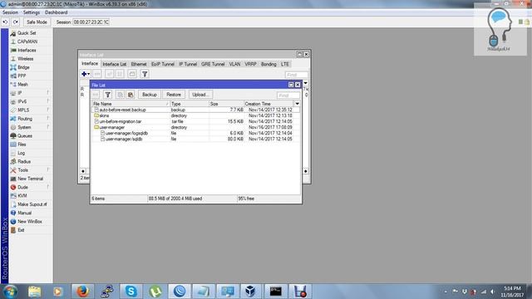Open the KVM menu

pyautogui.click(x=22, y=196)
